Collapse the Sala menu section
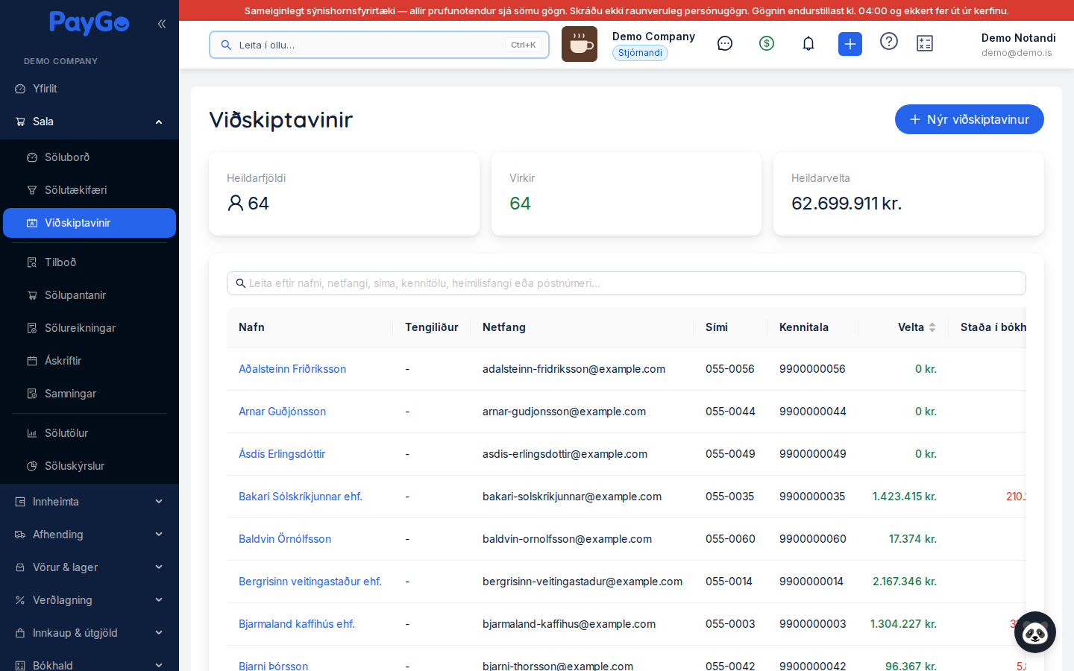 pyautogui.click(x=159, y=122)
